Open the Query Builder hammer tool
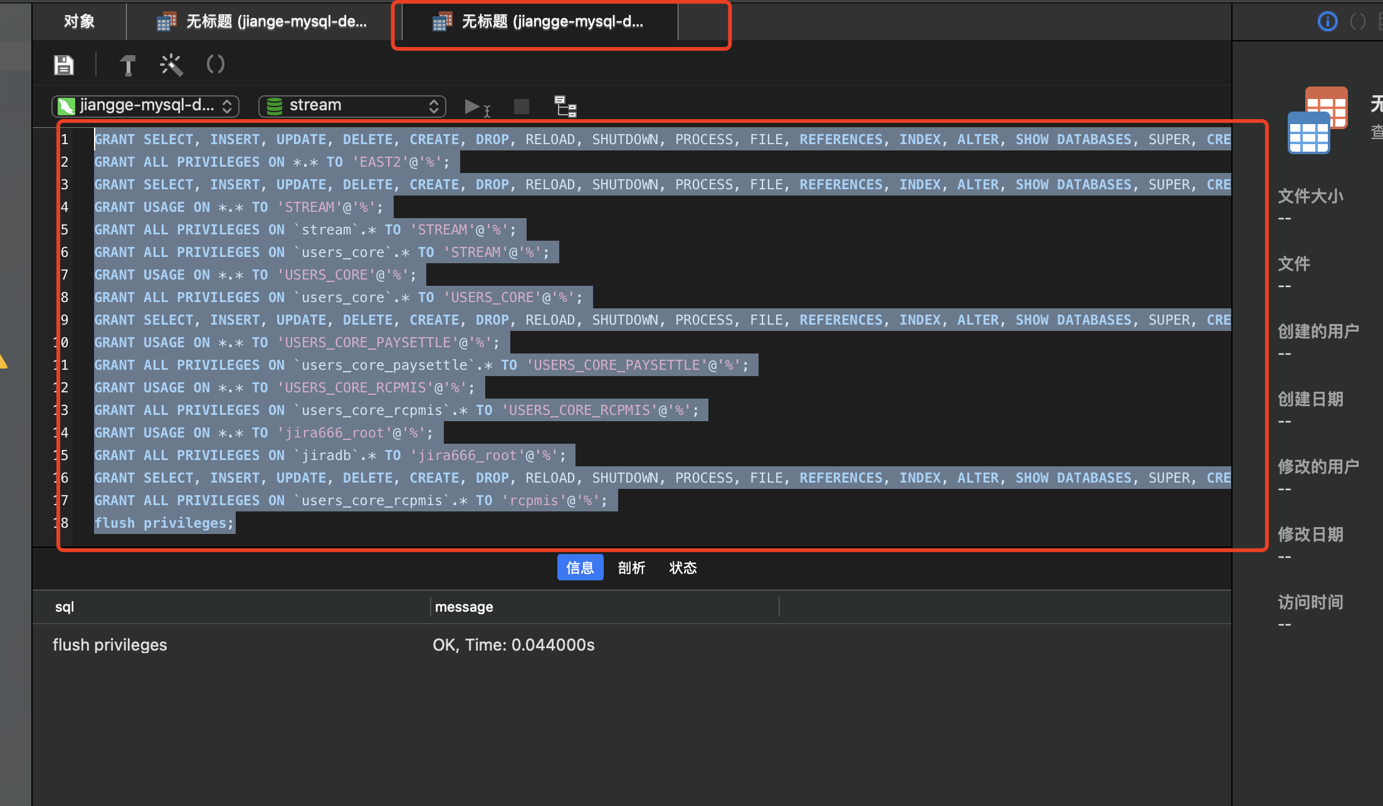 tap(128, 65)
